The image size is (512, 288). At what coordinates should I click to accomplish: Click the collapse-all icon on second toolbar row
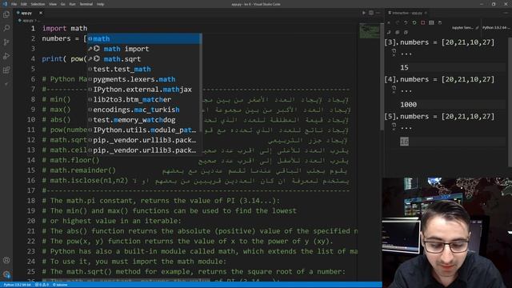406,32
